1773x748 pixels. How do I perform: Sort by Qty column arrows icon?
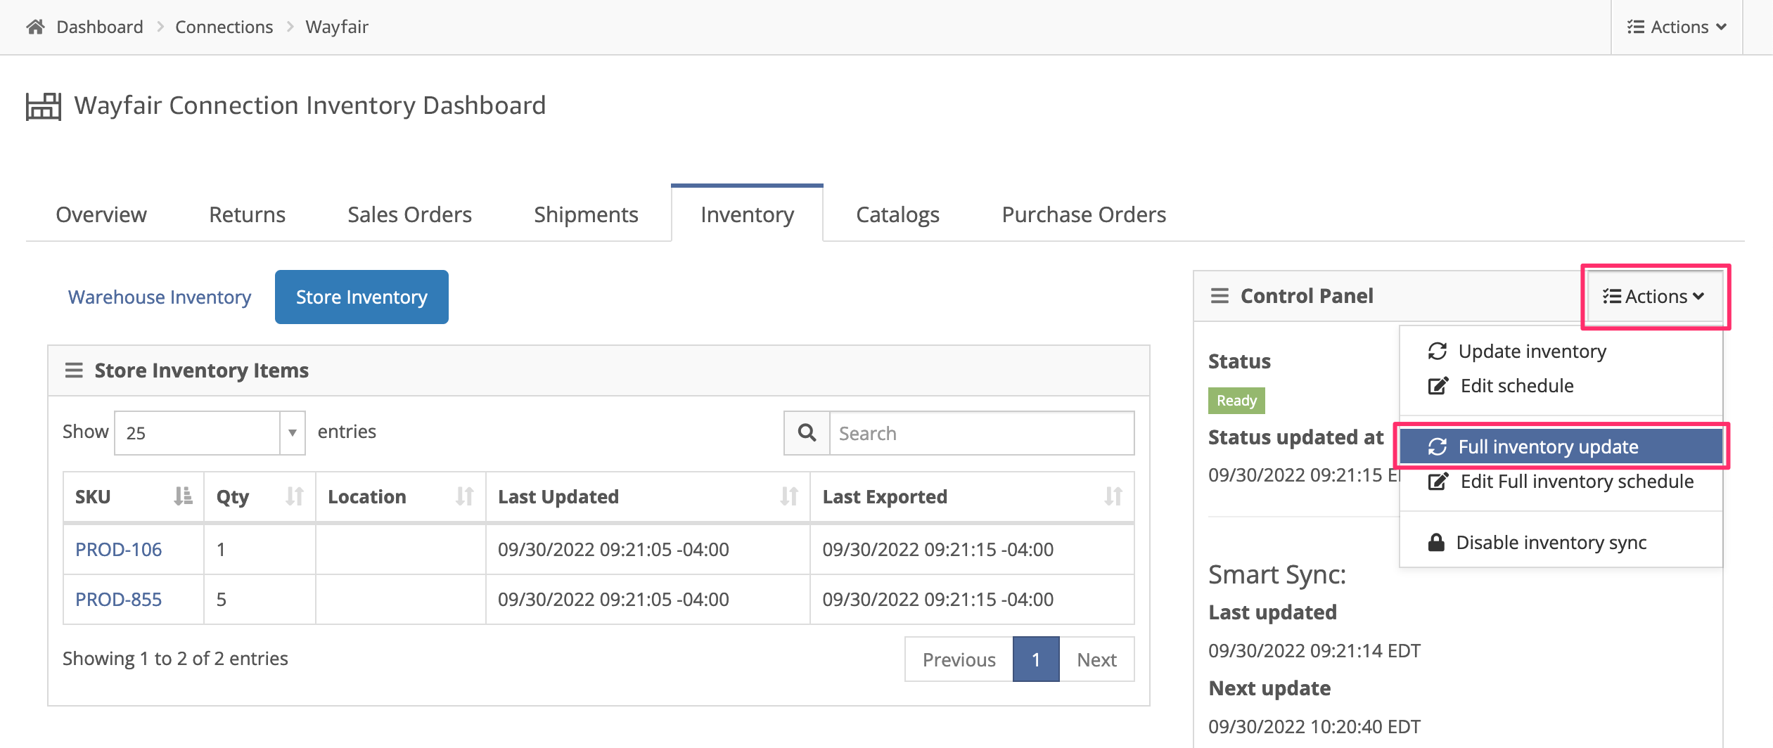coord(295,496)
